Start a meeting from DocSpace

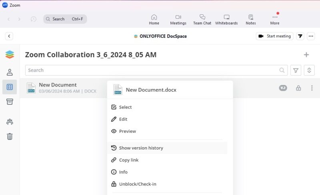pos(274,36)
